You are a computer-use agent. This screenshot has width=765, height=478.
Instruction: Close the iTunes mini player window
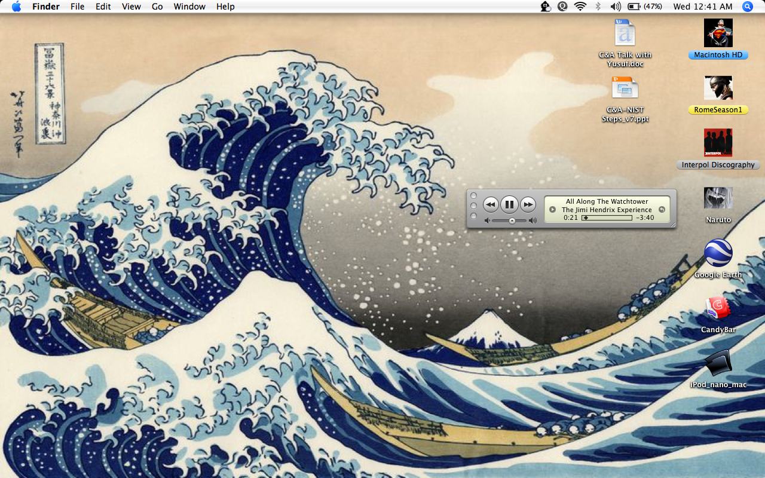coord(474,195)
